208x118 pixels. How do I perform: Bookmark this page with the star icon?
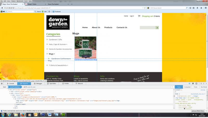(x=190, y=8)
